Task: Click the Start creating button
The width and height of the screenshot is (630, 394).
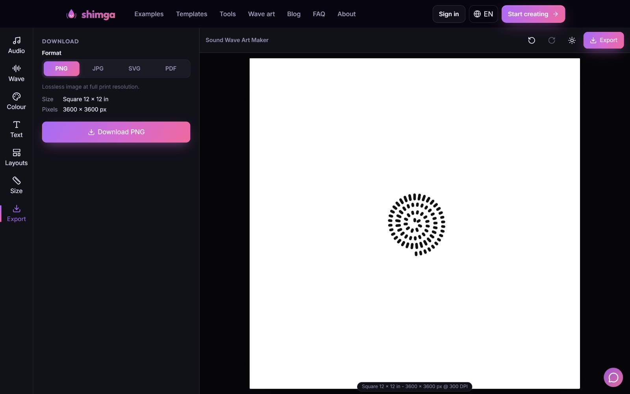Action: pyautogui.click(x=533, y=14)
